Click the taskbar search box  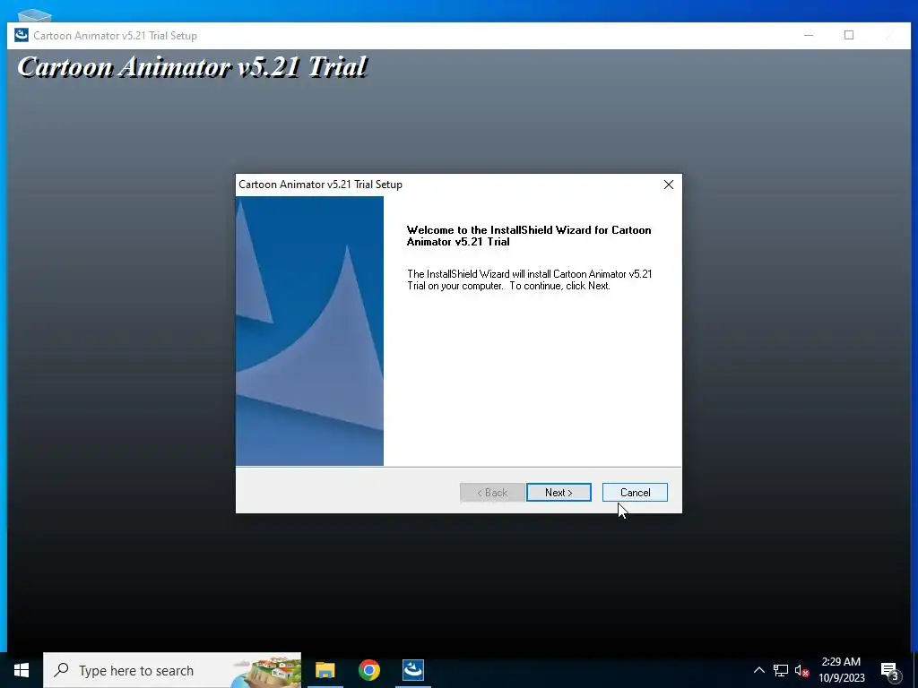point(172,670)
